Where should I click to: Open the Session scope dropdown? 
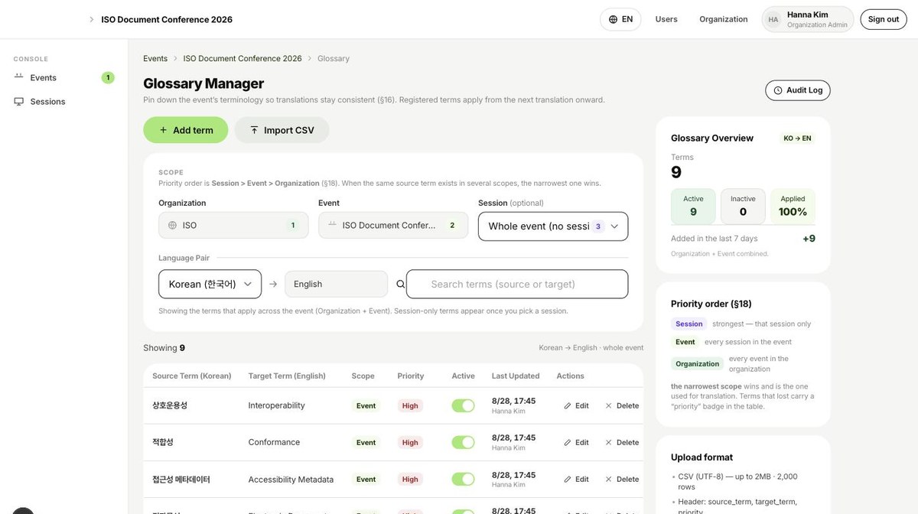(x=553, y=226)
